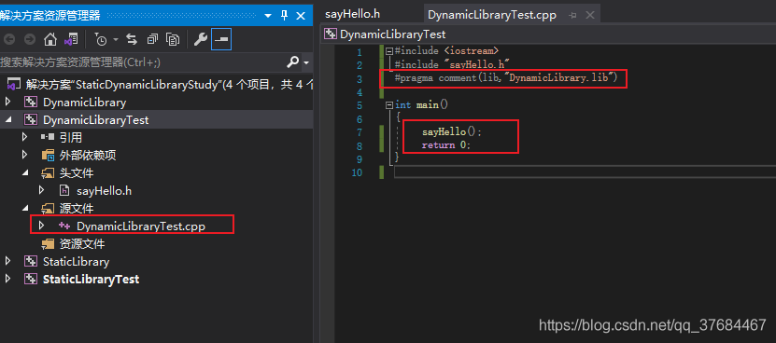Screen dimensions: 776x343
Task: Collapse the int main() fold toggle
Action: pos(389,104)
